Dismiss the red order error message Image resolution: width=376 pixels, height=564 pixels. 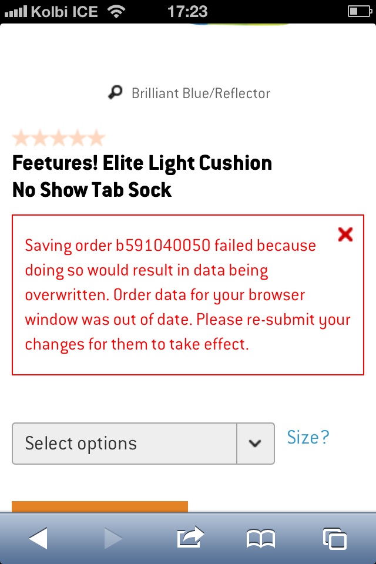[x=345, y=234]
